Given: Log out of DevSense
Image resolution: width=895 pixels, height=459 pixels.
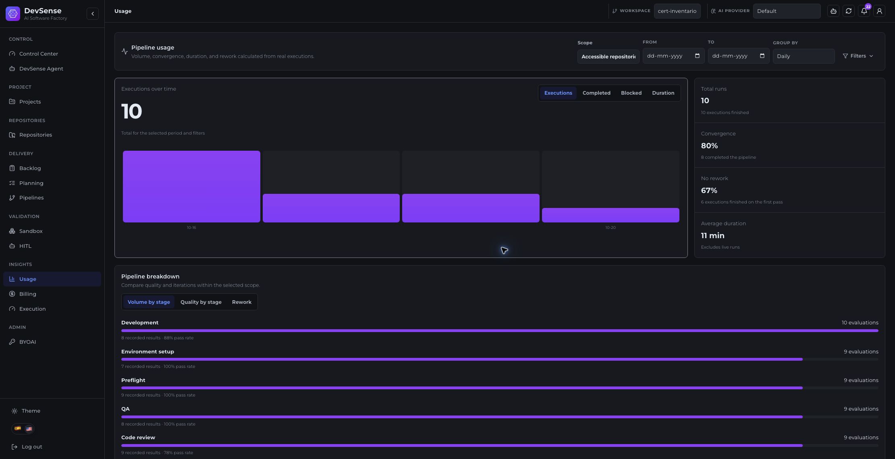Looking at the screenshot, I should (x=27, y=447).
